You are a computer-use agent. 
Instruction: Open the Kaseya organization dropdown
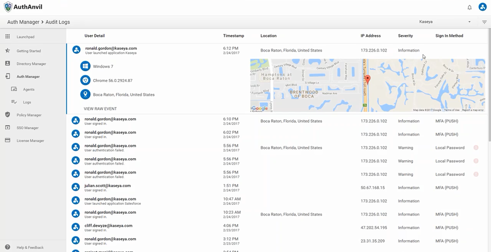pos(445,22)
